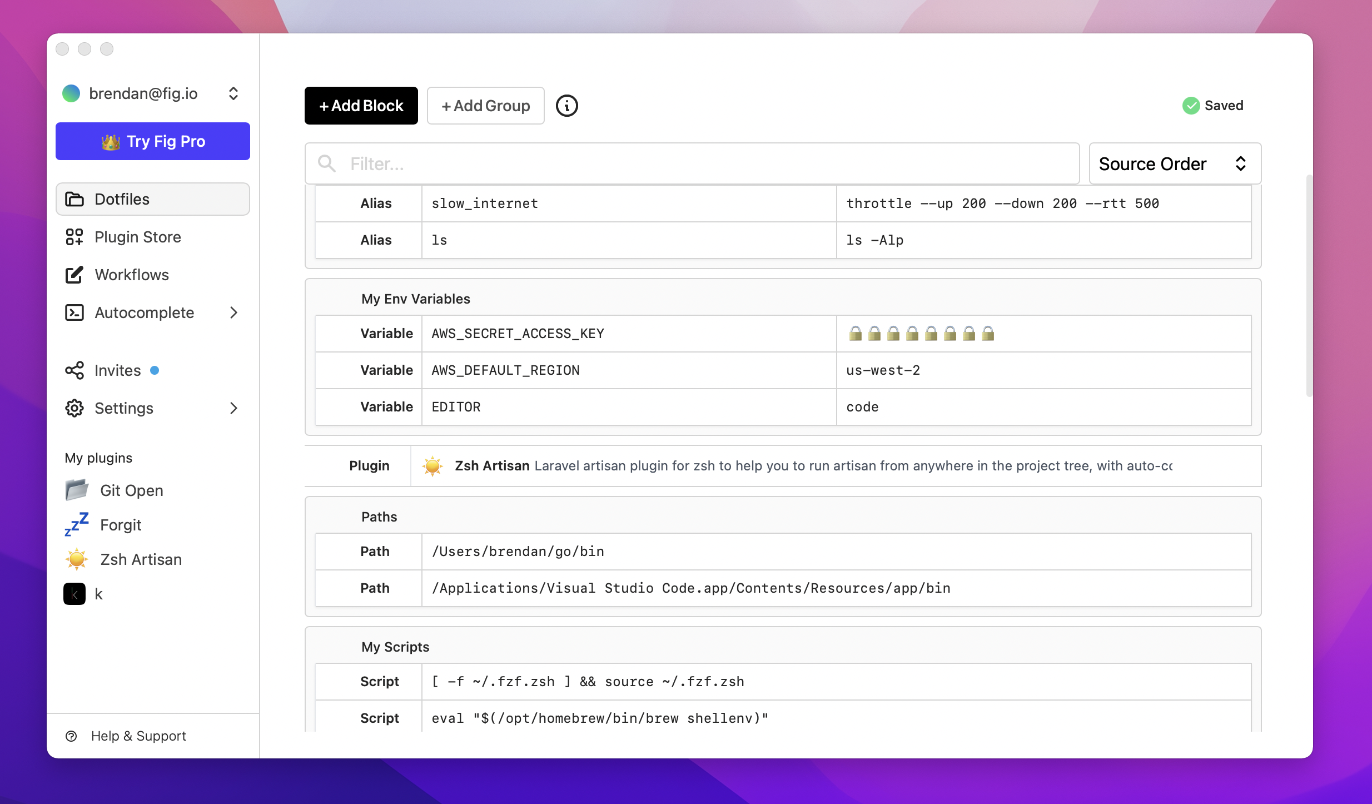Select the AWS_DEFAULT_REGION variable name

(629, 370)
